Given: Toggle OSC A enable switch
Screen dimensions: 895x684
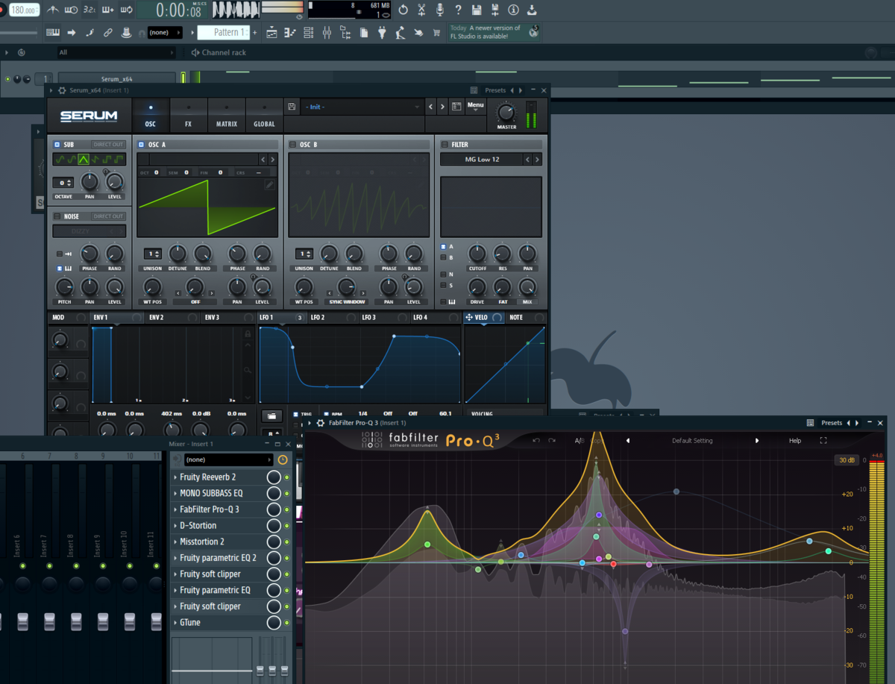Looking at the screenshot, I should tap(142, 145).
